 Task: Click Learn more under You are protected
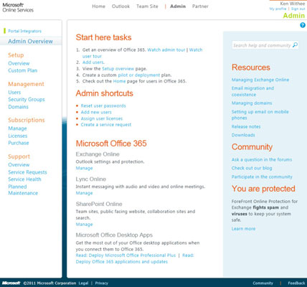(243, 229)
